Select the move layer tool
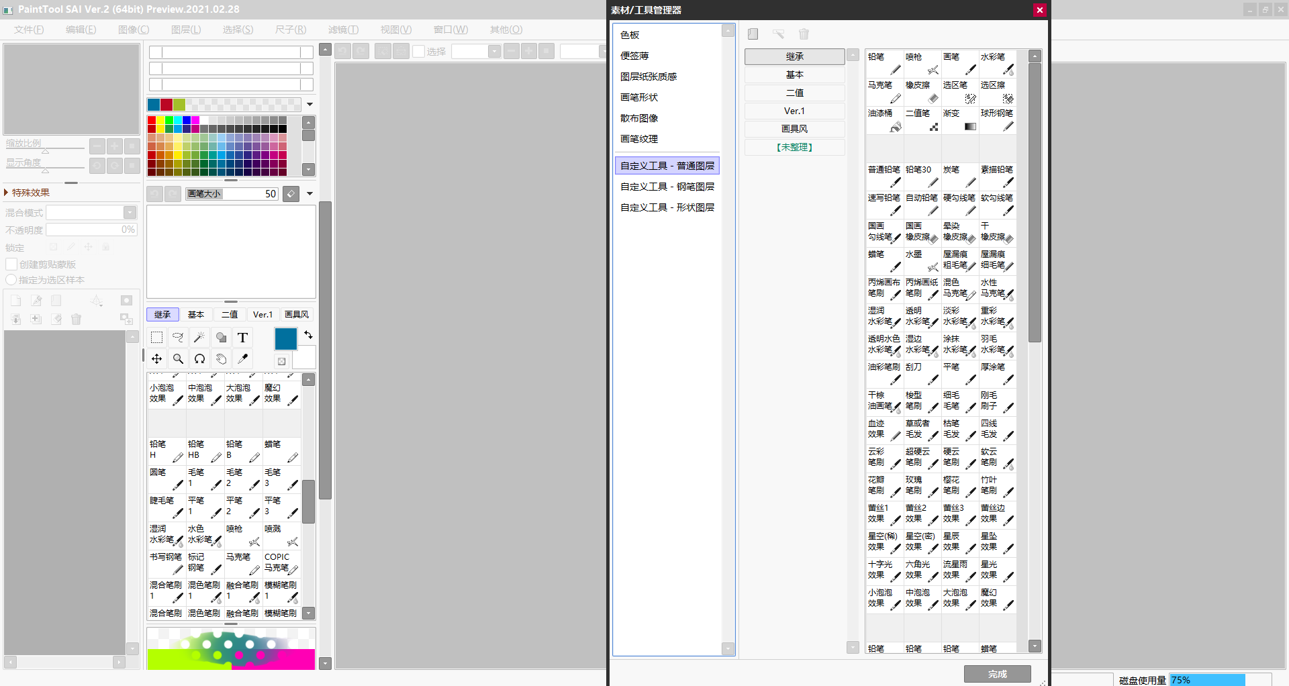The height and width of the screenshot is (686, 1289). 156,358
